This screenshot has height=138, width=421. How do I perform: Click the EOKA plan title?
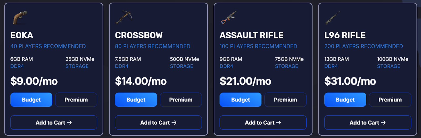pyautogui.click(x=22, y=35)
